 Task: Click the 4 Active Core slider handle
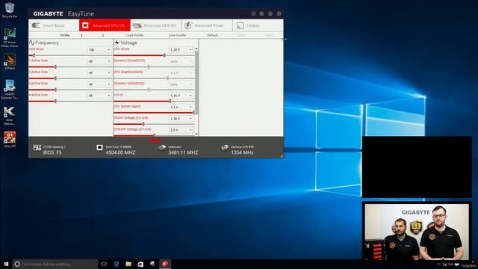pos(55,101)
